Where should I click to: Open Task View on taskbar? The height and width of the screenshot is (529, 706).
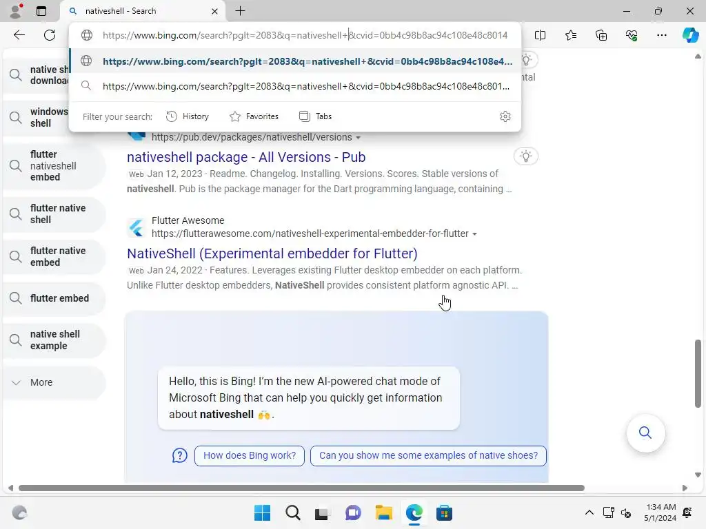(x=321, y=512)
